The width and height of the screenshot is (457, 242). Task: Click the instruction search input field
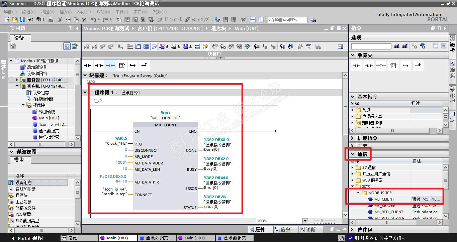click(371, 46)
